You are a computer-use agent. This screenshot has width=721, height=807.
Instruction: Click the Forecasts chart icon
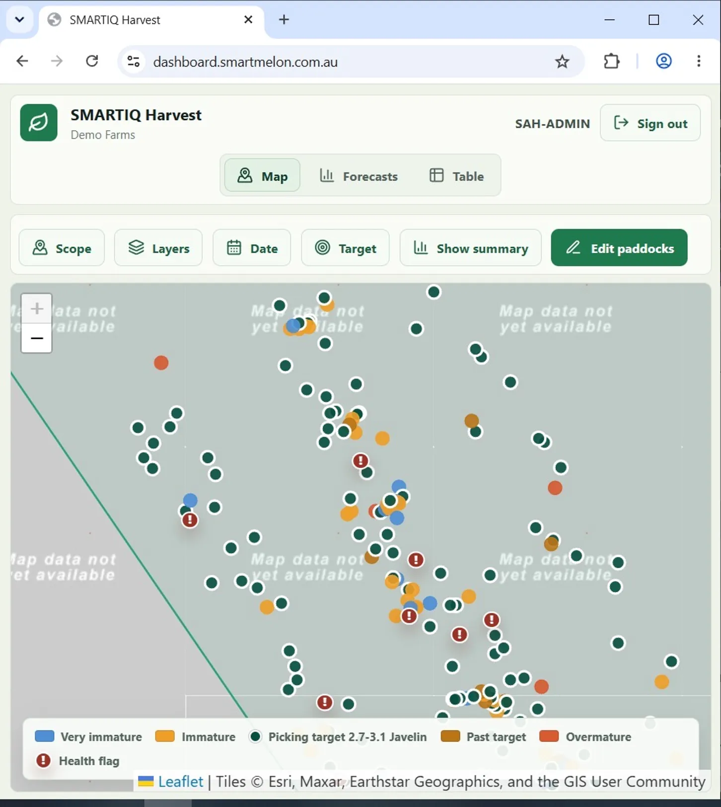point(327,175)
